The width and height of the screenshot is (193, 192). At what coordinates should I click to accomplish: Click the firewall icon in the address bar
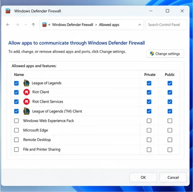pyautogui.click(x=44, y=25)
